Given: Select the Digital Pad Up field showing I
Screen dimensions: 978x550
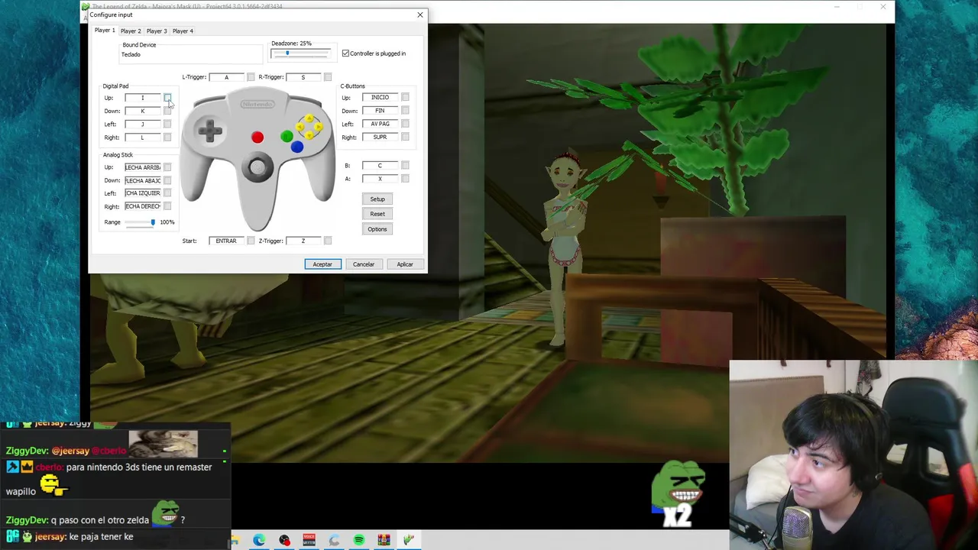Looking at the screenshot, I should [x=143, y=98].
